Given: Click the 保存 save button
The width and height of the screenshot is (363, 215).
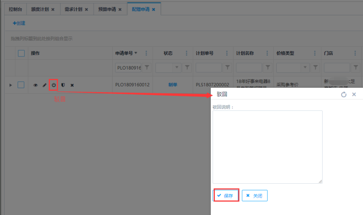Looking at the screenshot, I should pos(226,196).
